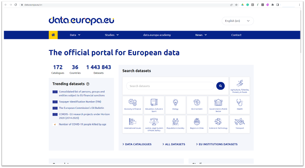This screenshot has height=168, width=305.
Task: Click the browser back arrow
Action: pos(6,5)
